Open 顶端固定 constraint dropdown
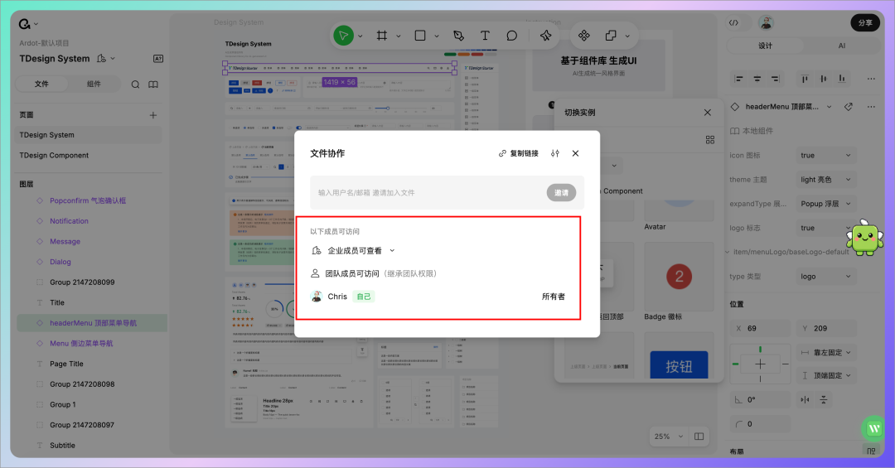The width and height of the screenshot is (895, 468). click(x=826, y=375)
